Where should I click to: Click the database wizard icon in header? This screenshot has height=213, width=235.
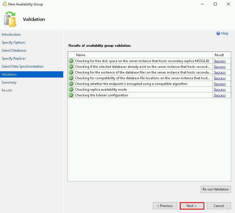tap(10, 19)
